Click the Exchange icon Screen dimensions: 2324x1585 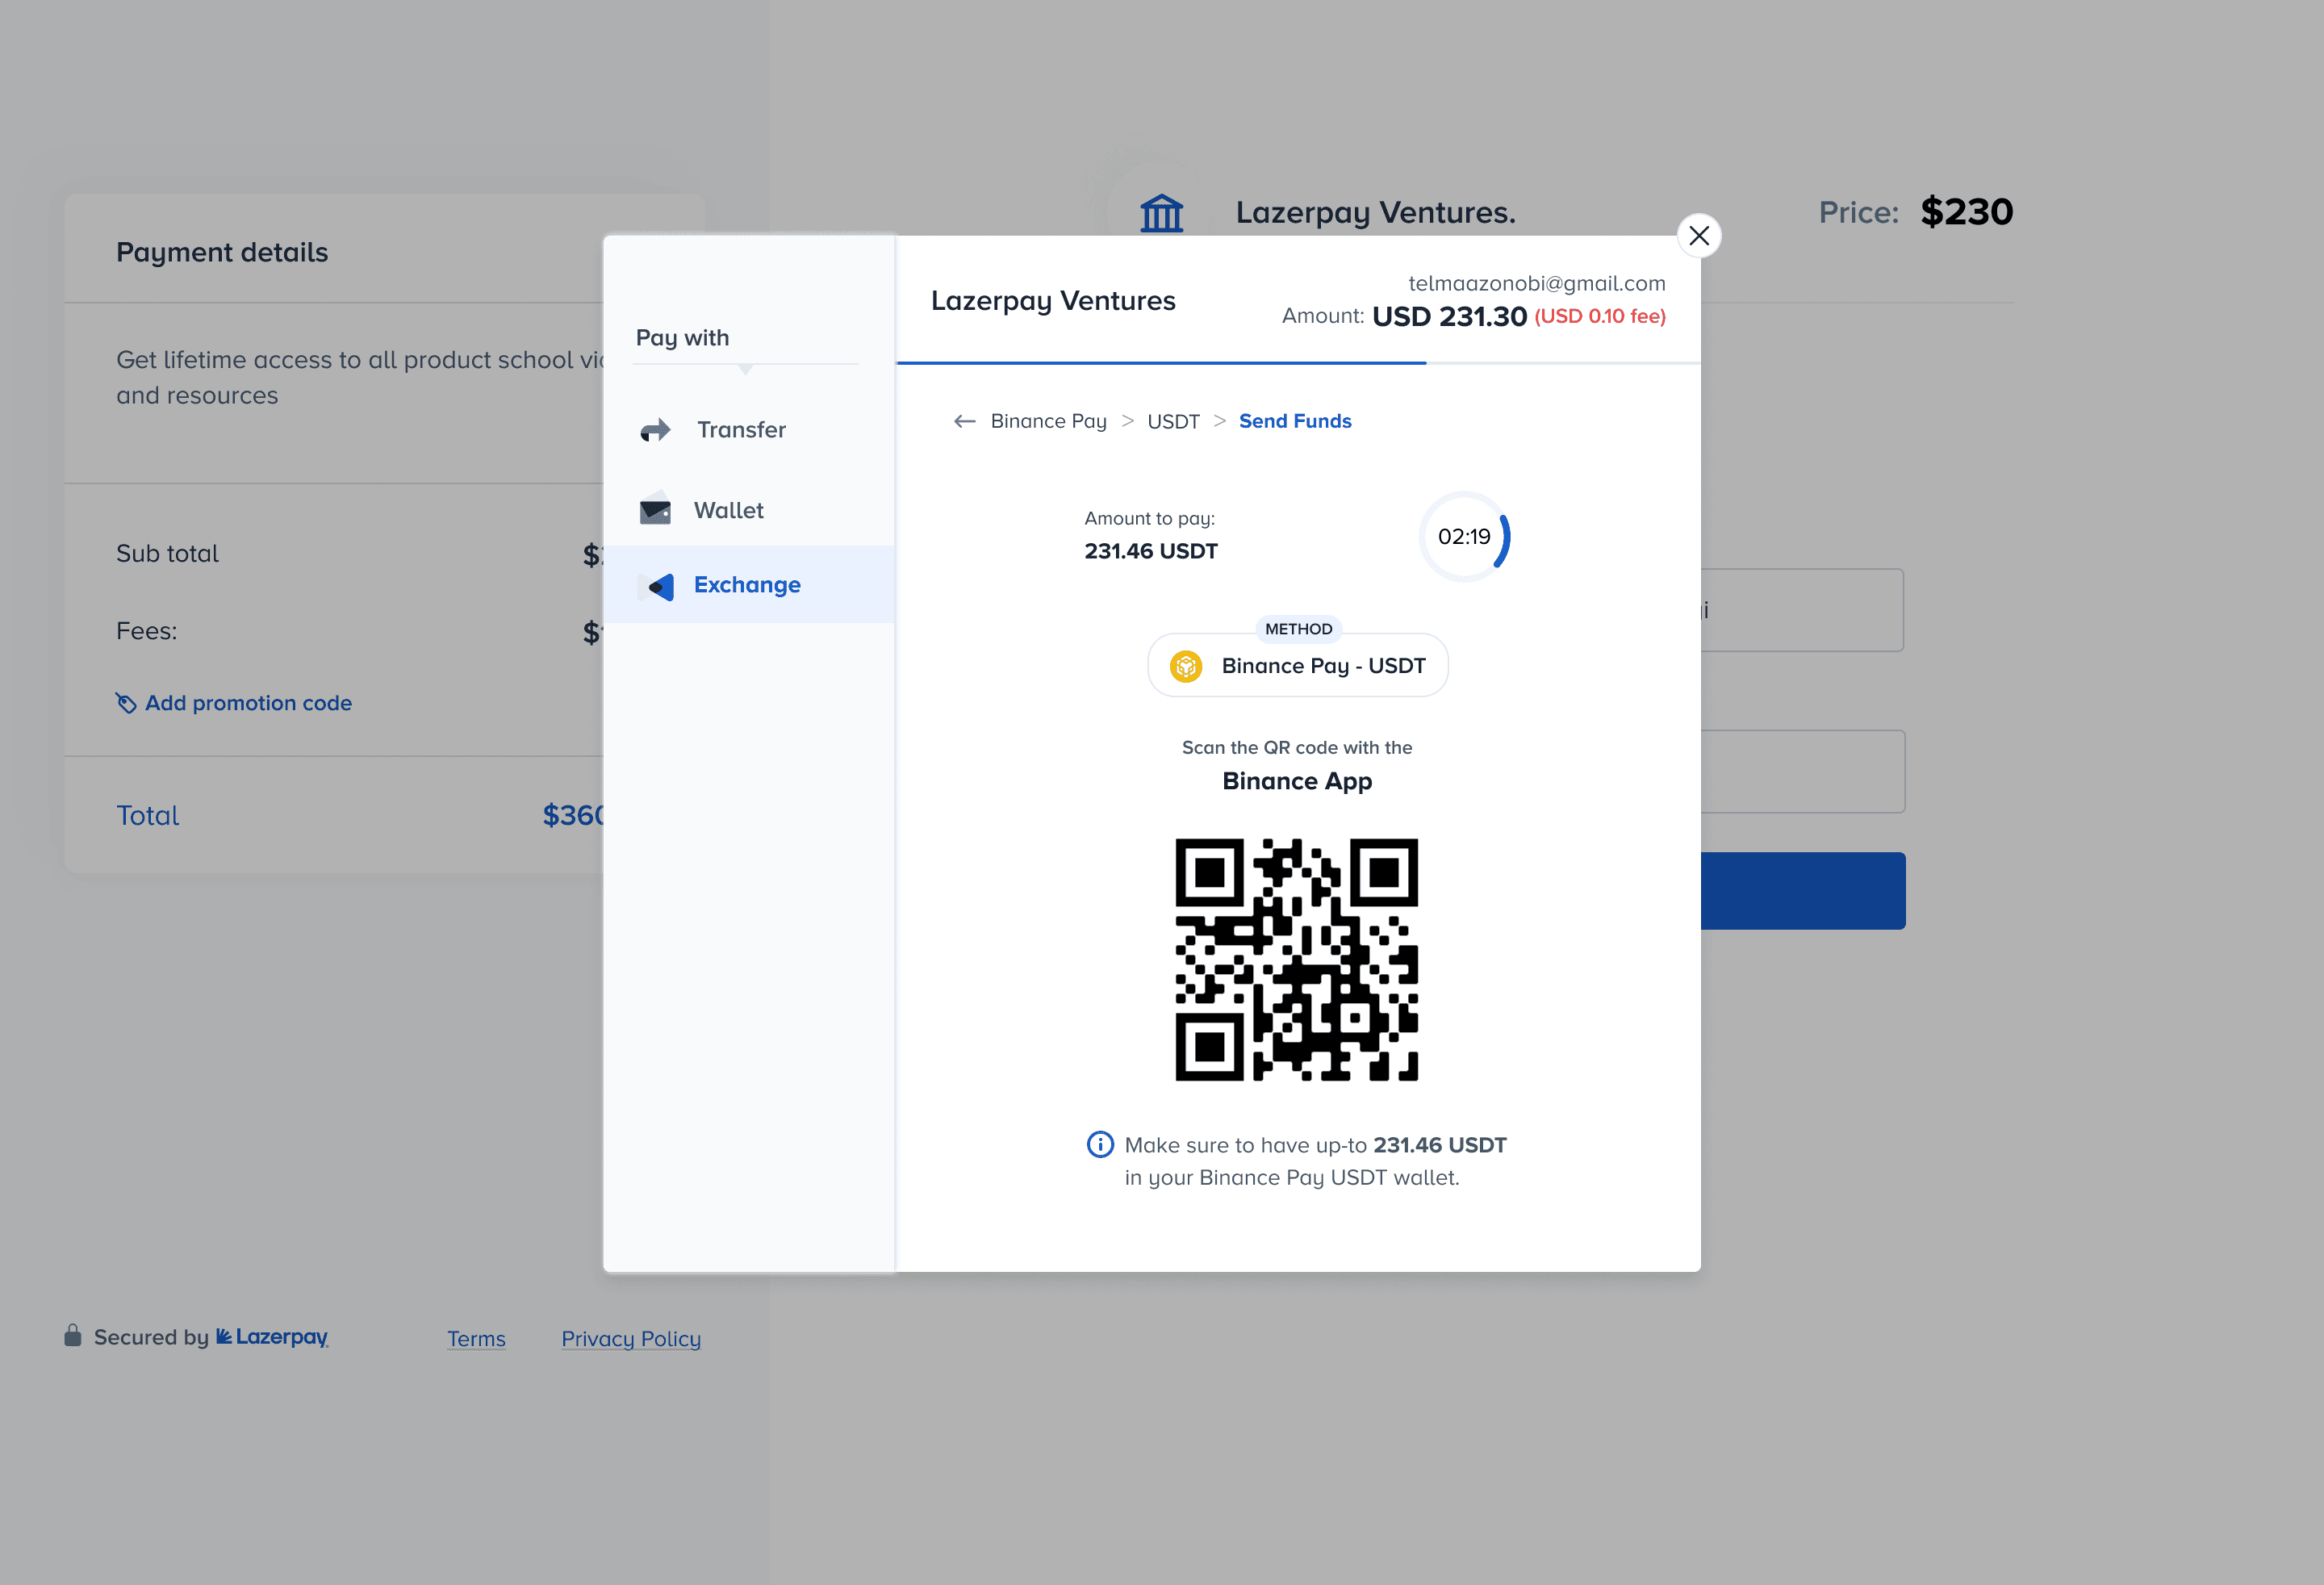click(657, 586)
